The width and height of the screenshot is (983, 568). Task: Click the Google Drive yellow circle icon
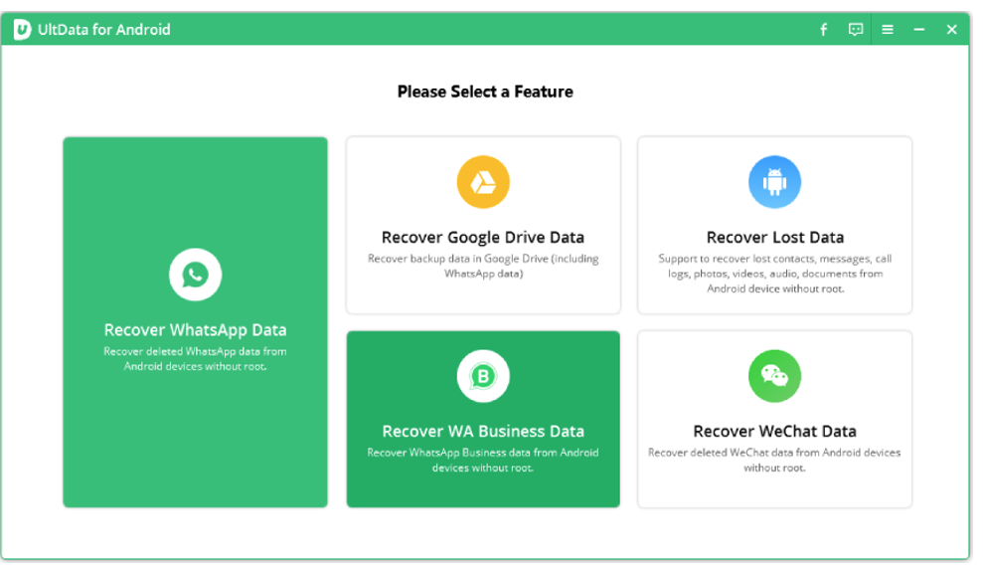pos(483,182)
